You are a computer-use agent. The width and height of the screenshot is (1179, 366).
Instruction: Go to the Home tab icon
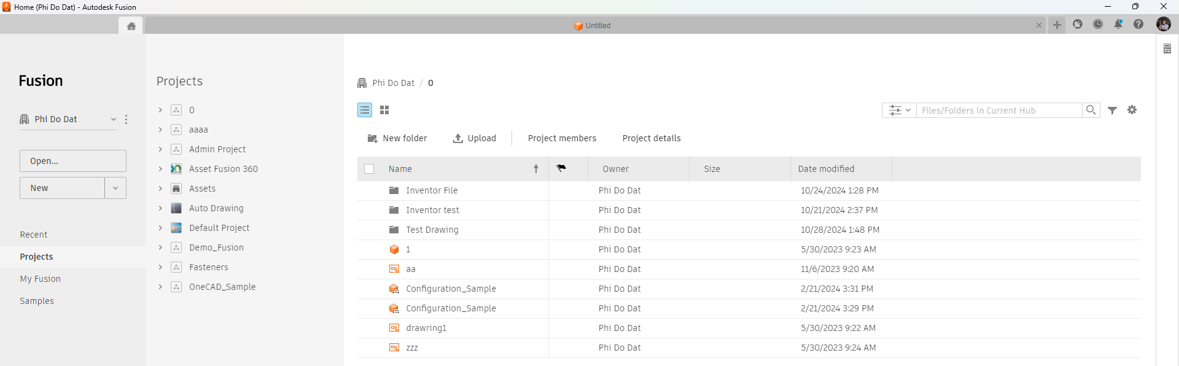[131, 26]
